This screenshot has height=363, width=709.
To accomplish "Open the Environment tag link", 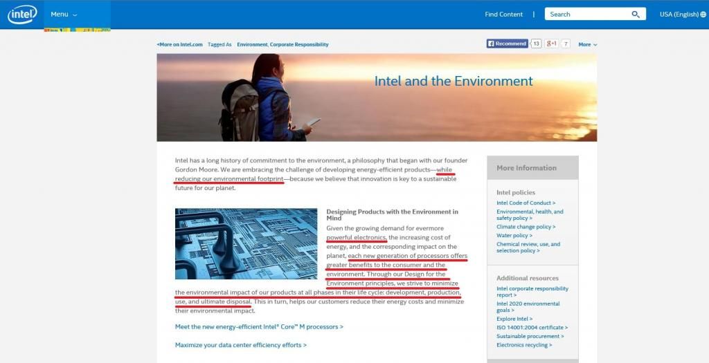I will 252,45.
